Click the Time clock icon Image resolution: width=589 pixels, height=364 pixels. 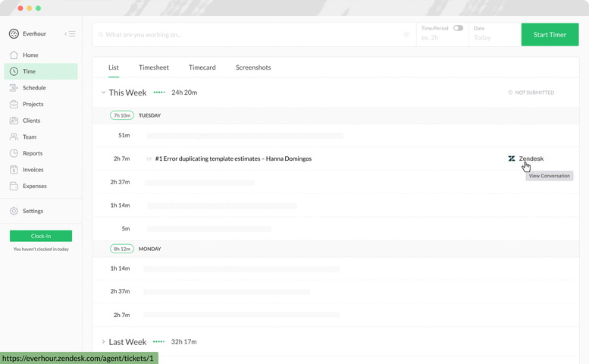14,71
